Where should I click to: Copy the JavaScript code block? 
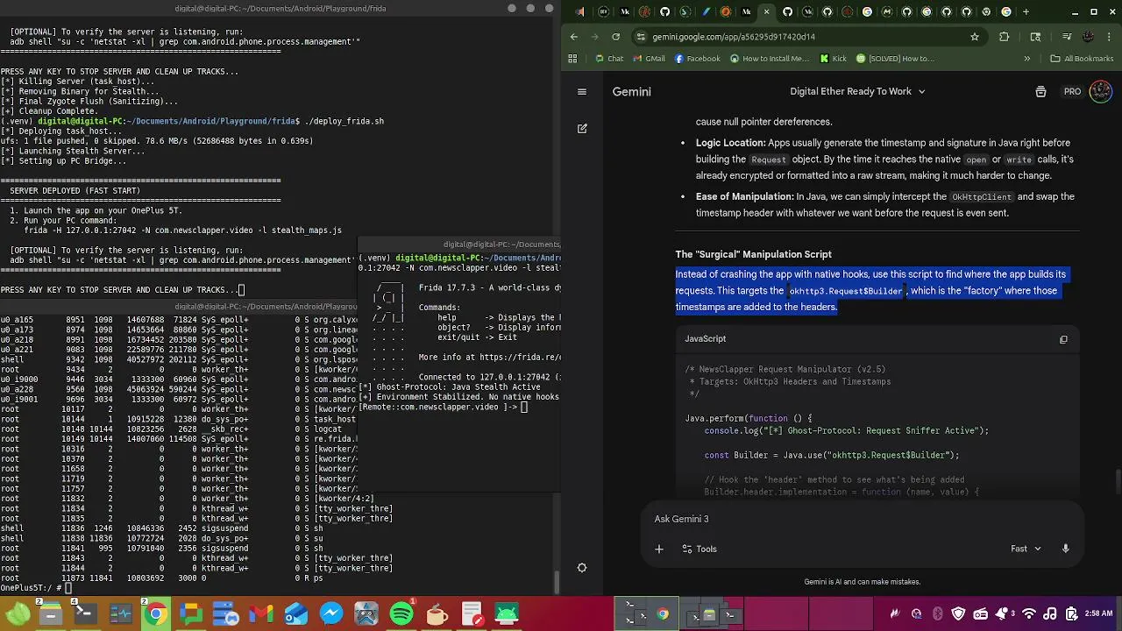click(x=1063, y=339)
